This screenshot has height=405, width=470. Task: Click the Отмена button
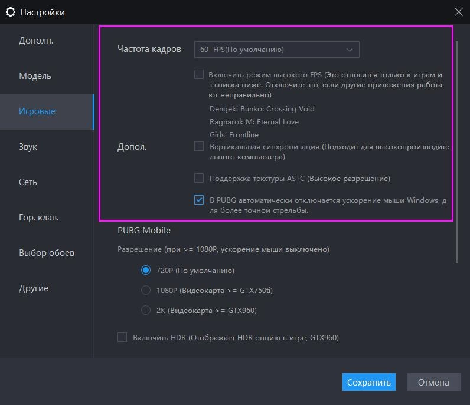pos(433,382)
